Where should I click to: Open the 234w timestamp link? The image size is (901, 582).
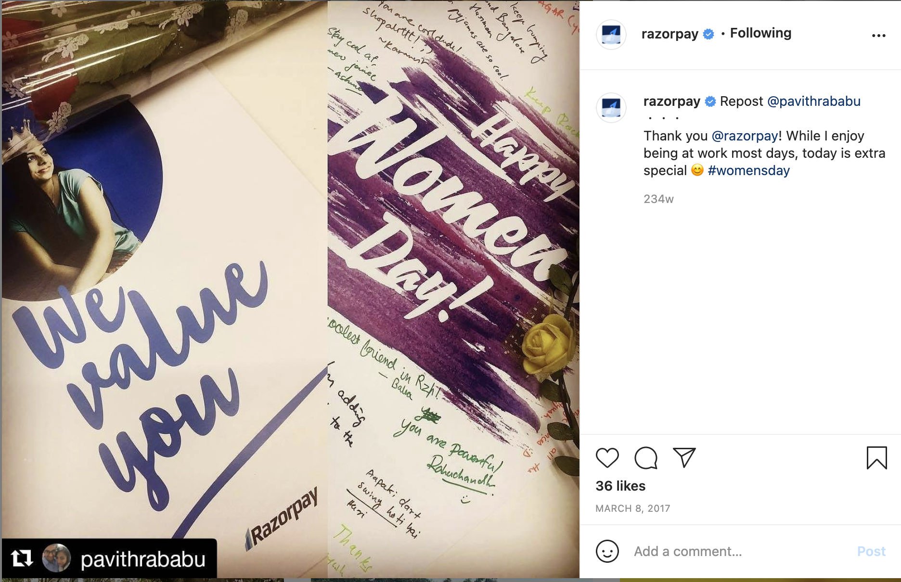click(x=658, y=199)
